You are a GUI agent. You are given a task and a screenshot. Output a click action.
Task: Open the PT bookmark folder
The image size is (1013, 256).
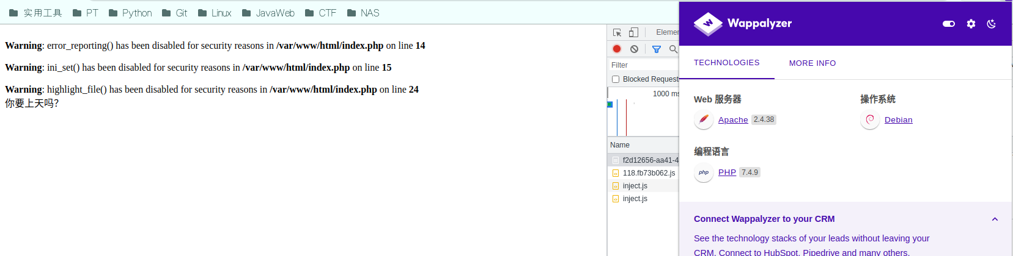point(86,13)
